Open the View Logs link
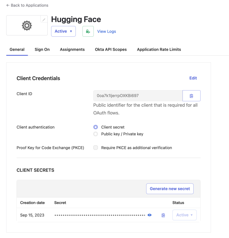229x238 pixels. [106, 31]
